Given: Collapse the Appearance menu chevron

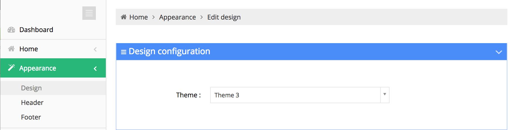Looking at the screenshot, I should [95, 68].
